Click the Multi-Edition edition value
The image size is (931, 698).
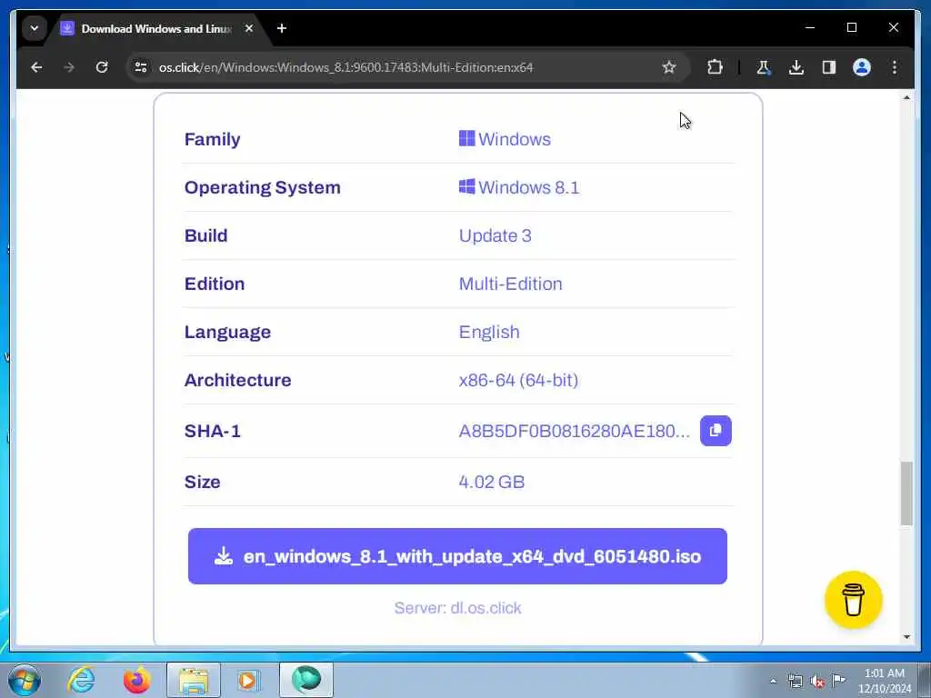[511, 284]
